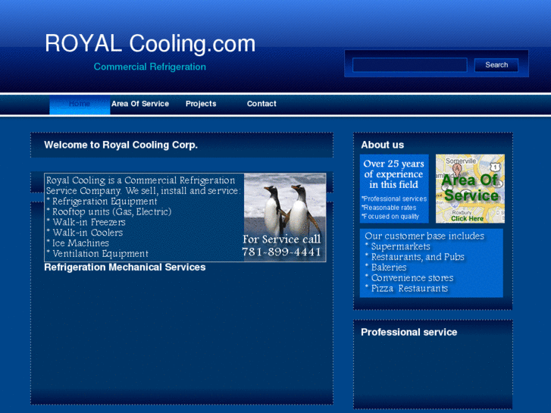Click the Professional service heading
The height and width of the screenshot is (413, 551).
click(409, 332)
